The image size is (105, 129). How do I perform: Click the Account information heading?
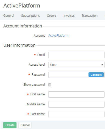[x=23, y=26]
